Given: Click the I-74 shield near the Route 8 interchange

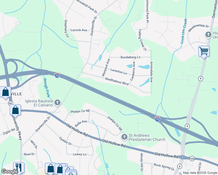Looking at the screenshot, I should tap(157, 119).
